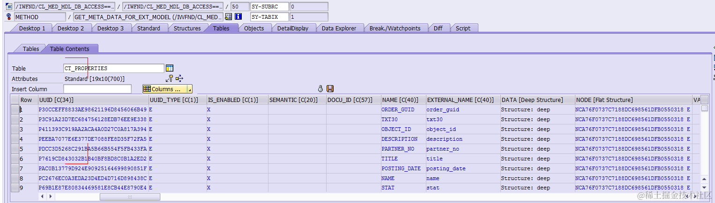
Task: Open the DetailDisplay tab
Action: (292, 28)
